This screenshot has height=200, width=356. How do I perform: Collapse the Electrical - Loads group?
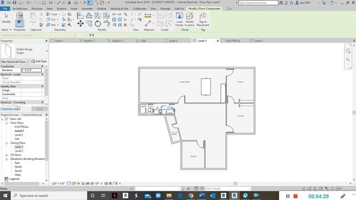(42, 74)
